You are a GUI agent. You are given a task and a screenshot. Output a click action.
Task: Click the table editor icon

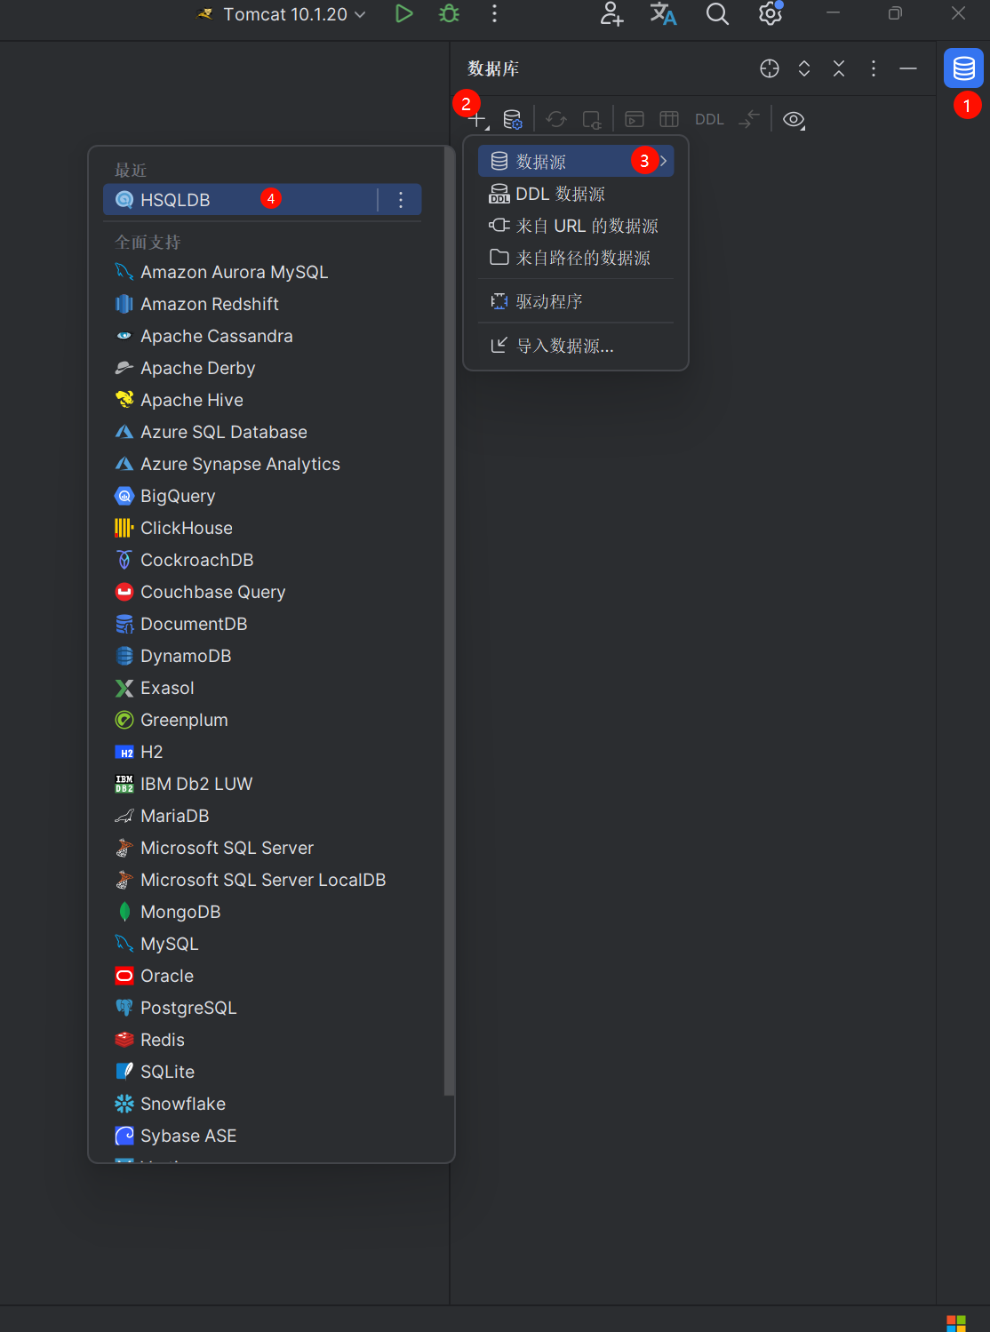[669, 120]
